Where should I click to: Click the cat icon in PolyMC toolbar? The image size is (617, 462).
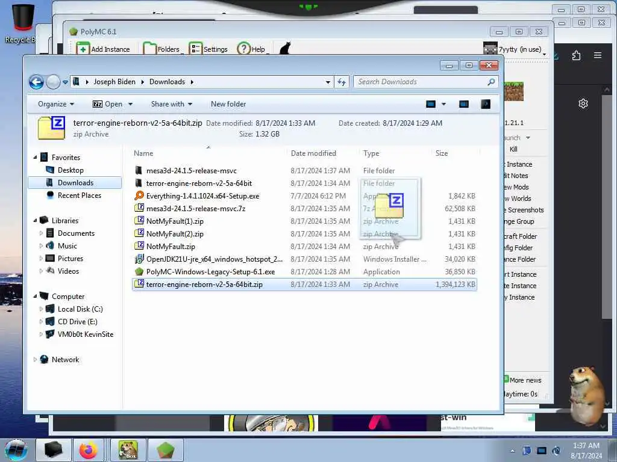(285, 48)
